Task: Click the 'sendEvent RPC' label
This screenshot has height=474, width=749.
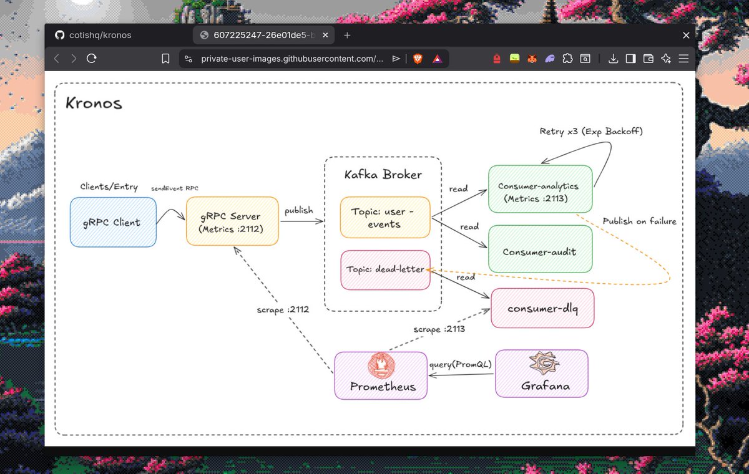Action: coord(175,188)
